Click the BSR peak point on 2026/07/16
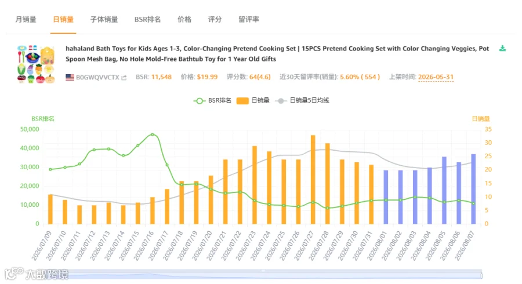 [x=153, y=134]
